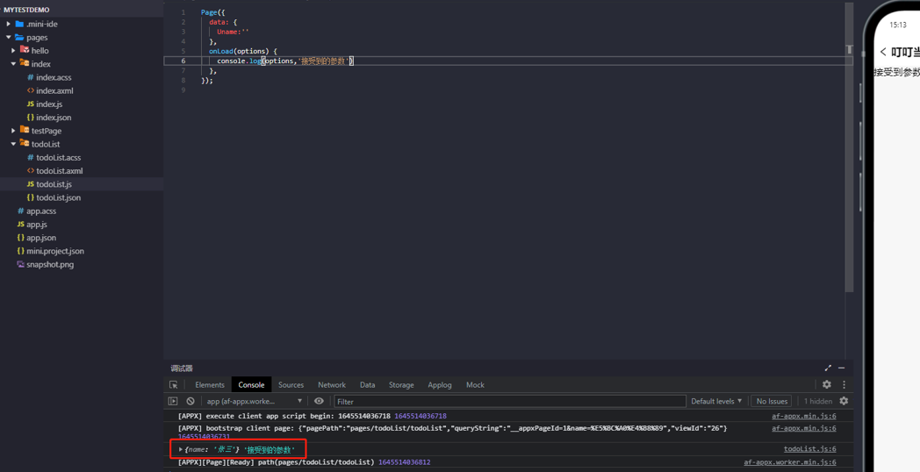Clear the console with the ban icon
920x472 pixels.
190,401
